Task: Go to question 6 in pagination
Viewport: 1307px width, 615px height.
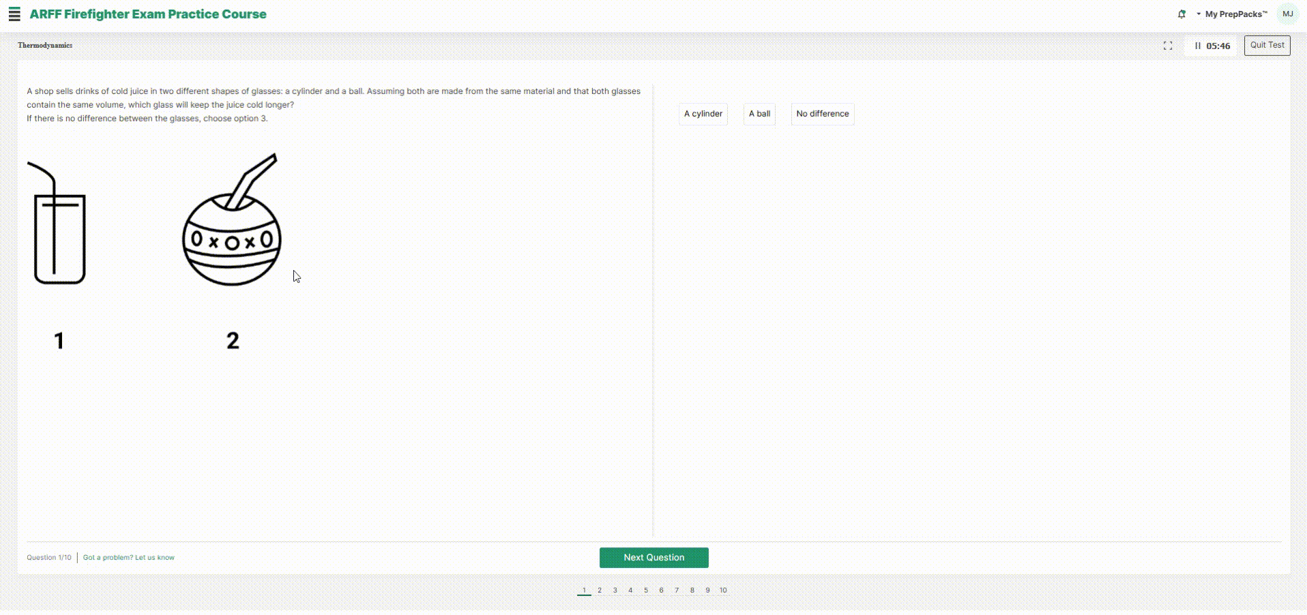Action: [661, 590]
